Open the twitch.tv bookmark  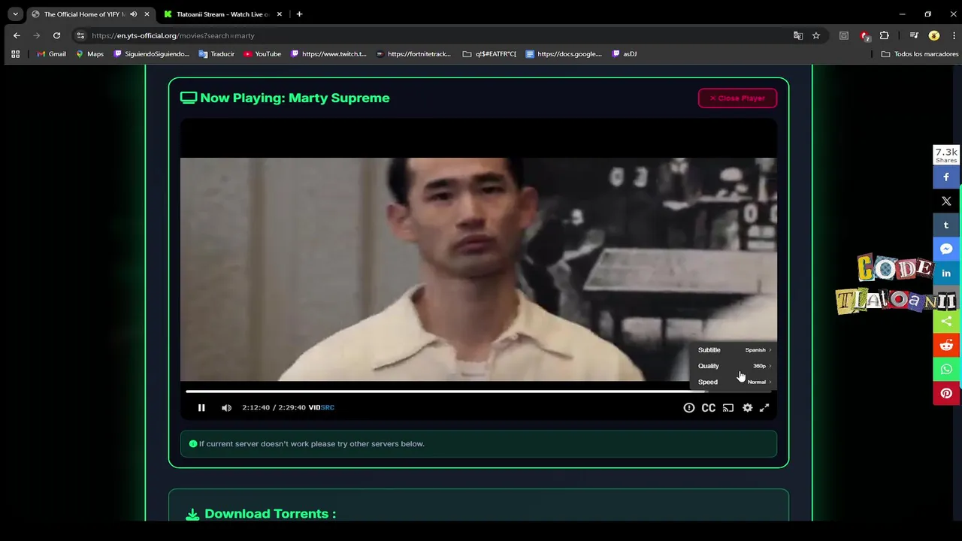click(x=328, y=54)
